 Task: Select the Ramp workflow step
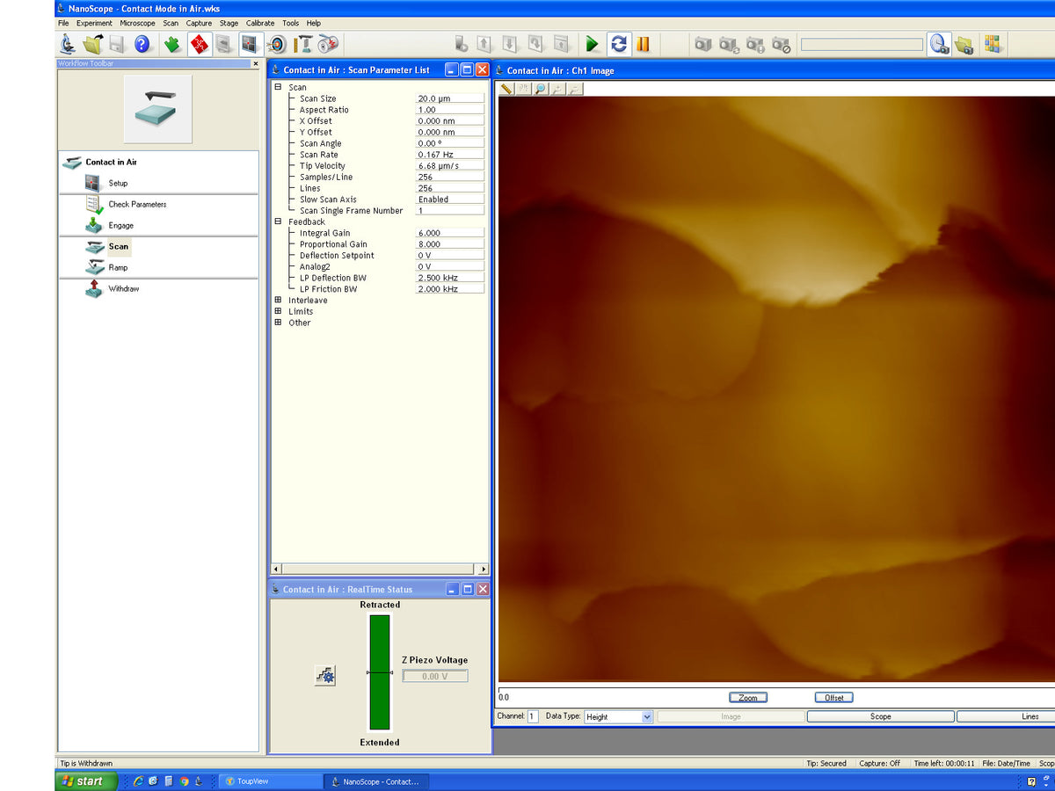click(x=118, y=267)
